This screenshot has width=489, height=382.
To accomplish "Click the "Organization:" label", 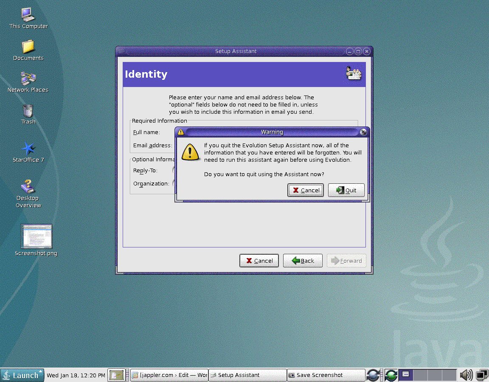I will (x=151, y=184).
